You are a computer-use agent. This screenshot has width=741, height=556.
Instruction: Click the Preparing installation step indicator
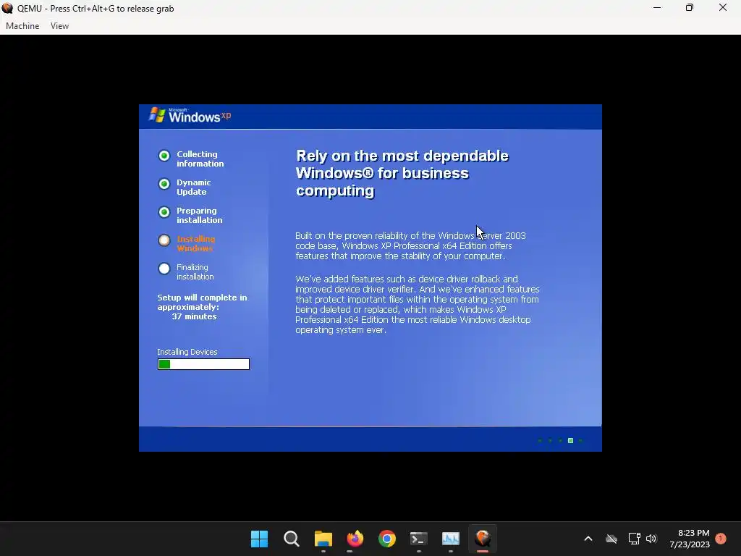coord(164,212)
